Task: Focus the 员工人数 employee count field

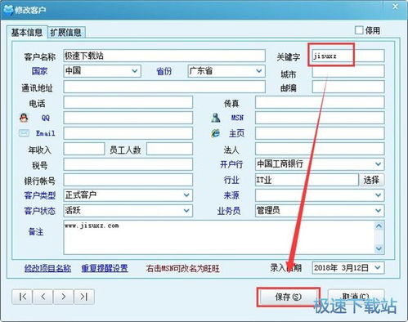Action: (x=169, y=149)
